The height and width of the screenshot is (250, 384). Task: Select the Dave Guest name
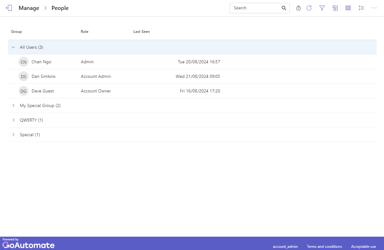click(43, 91)
